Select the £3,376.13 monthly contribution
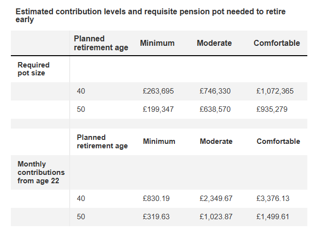 pos(273,199)
